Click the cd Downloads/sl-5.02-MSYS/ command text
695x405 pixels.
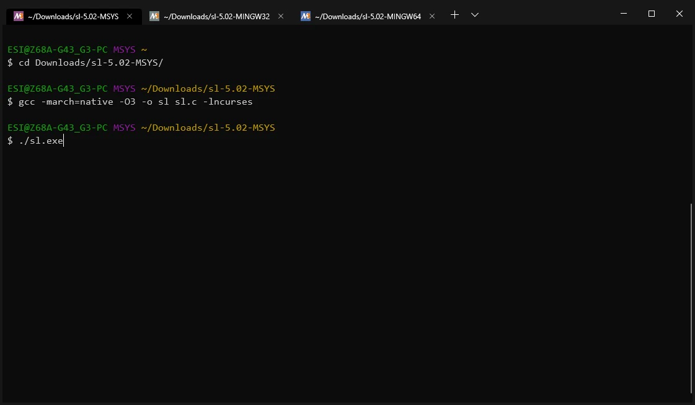(91, 63)
